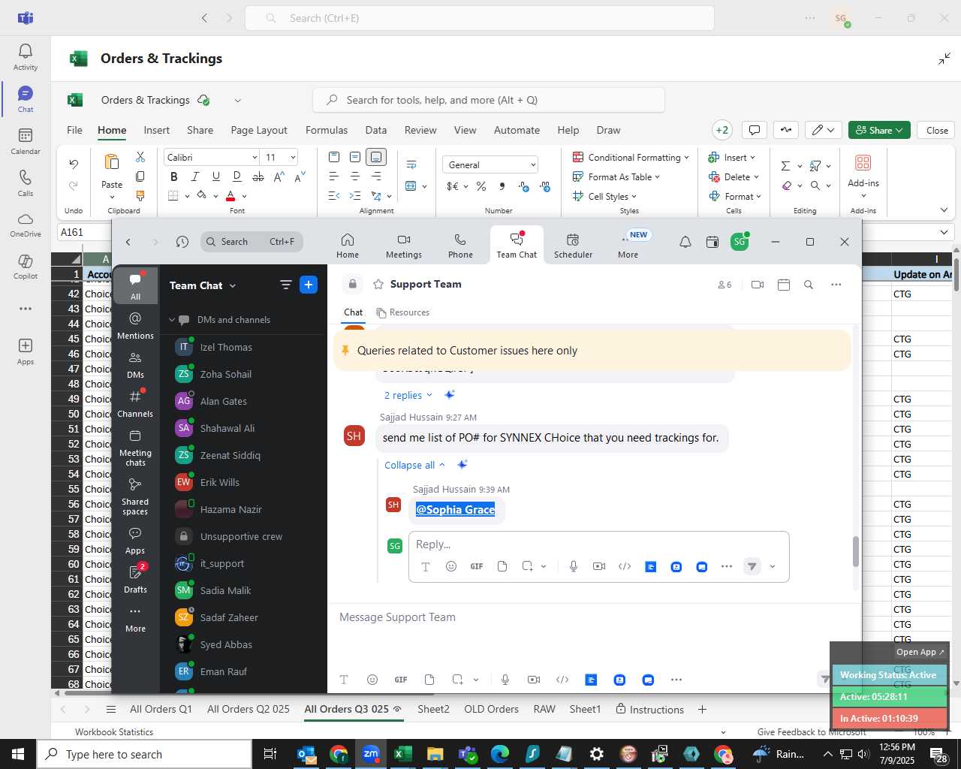Open OneDrive in Teams sidebar

click(x=26, y=225)
